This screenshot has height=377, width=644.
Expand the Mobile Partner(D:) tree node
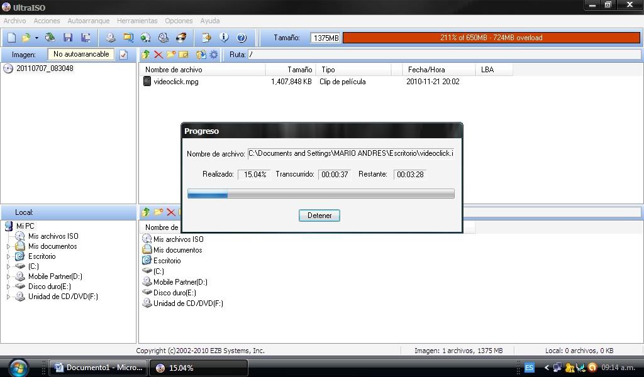[x=8, y=276]
